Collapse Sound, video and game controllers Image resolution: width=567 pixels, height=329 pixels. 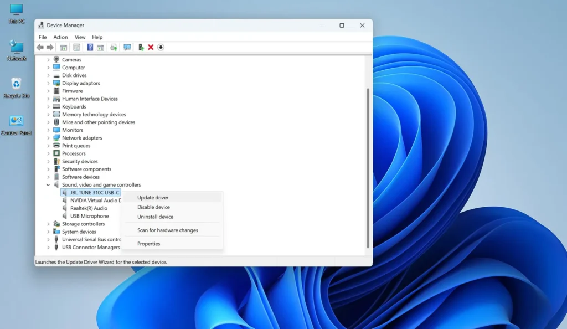coord(48,184)
